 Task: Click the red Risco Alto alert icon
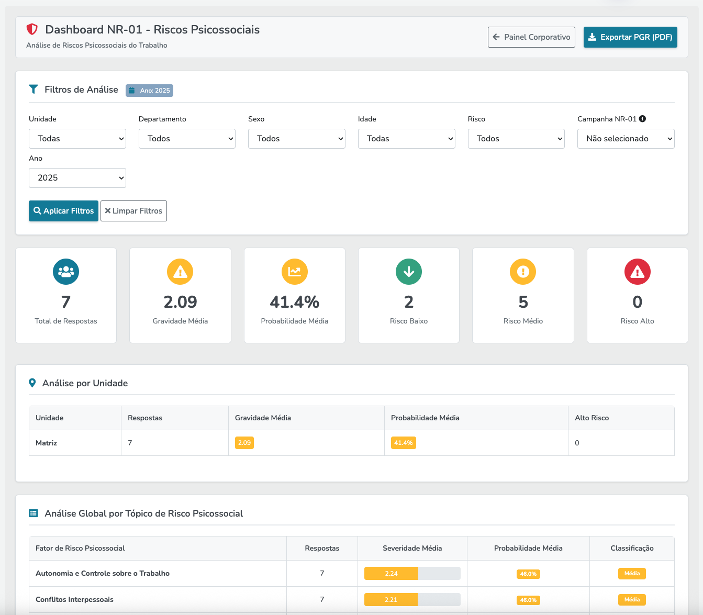click(x=637, y=272)
